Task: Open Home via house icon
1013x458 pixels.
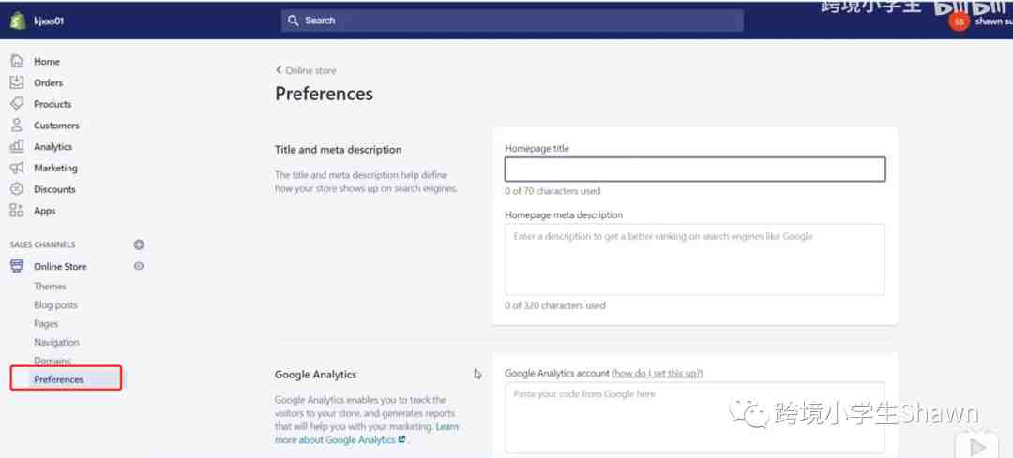Action: [x=17, y=61]
